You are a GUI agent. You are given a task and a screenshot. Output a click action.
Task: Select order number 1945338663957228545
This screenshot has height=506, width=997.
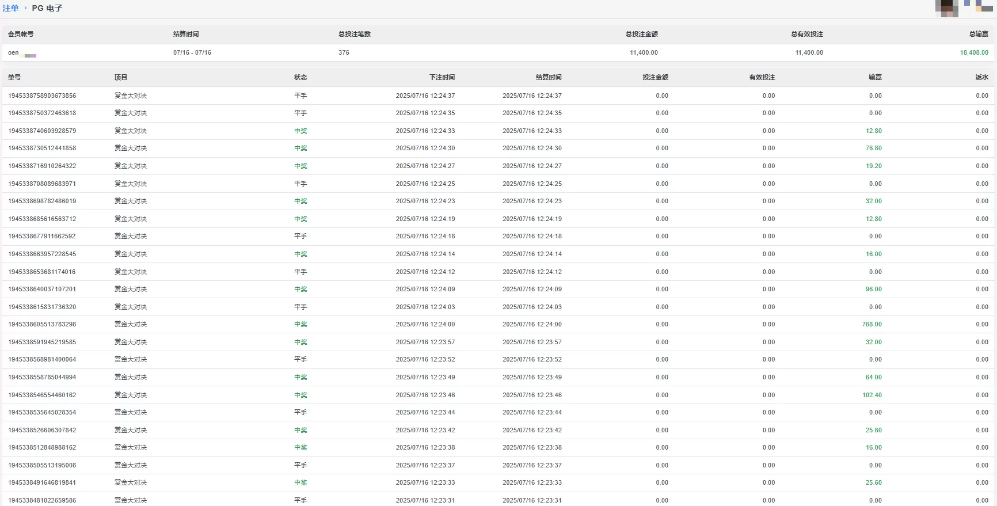(42, 254)
